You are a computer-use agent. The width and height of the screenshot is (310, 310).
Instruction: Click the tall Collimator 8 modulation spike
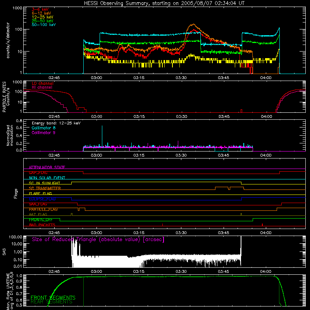(102, 136)
